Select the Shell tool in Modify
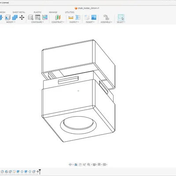176x176 pixels. tap(7, 18)
